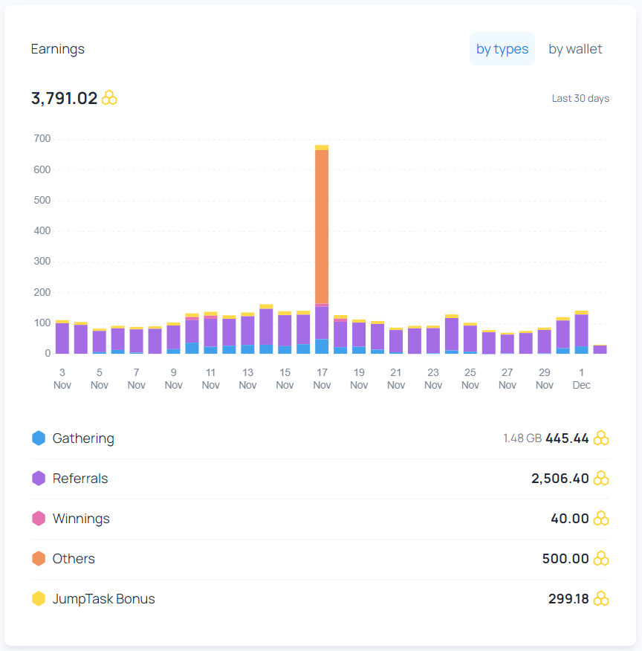Select the JumpTask Bonus legend label
The width and height of the screenshot is (642, 651).
104,599
